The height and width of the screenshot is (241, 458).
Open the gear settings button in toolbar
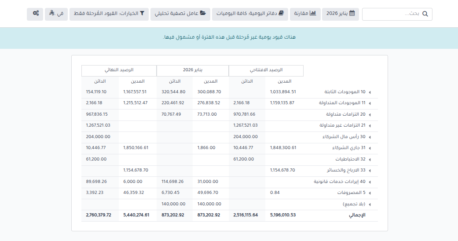coord(35,14)
